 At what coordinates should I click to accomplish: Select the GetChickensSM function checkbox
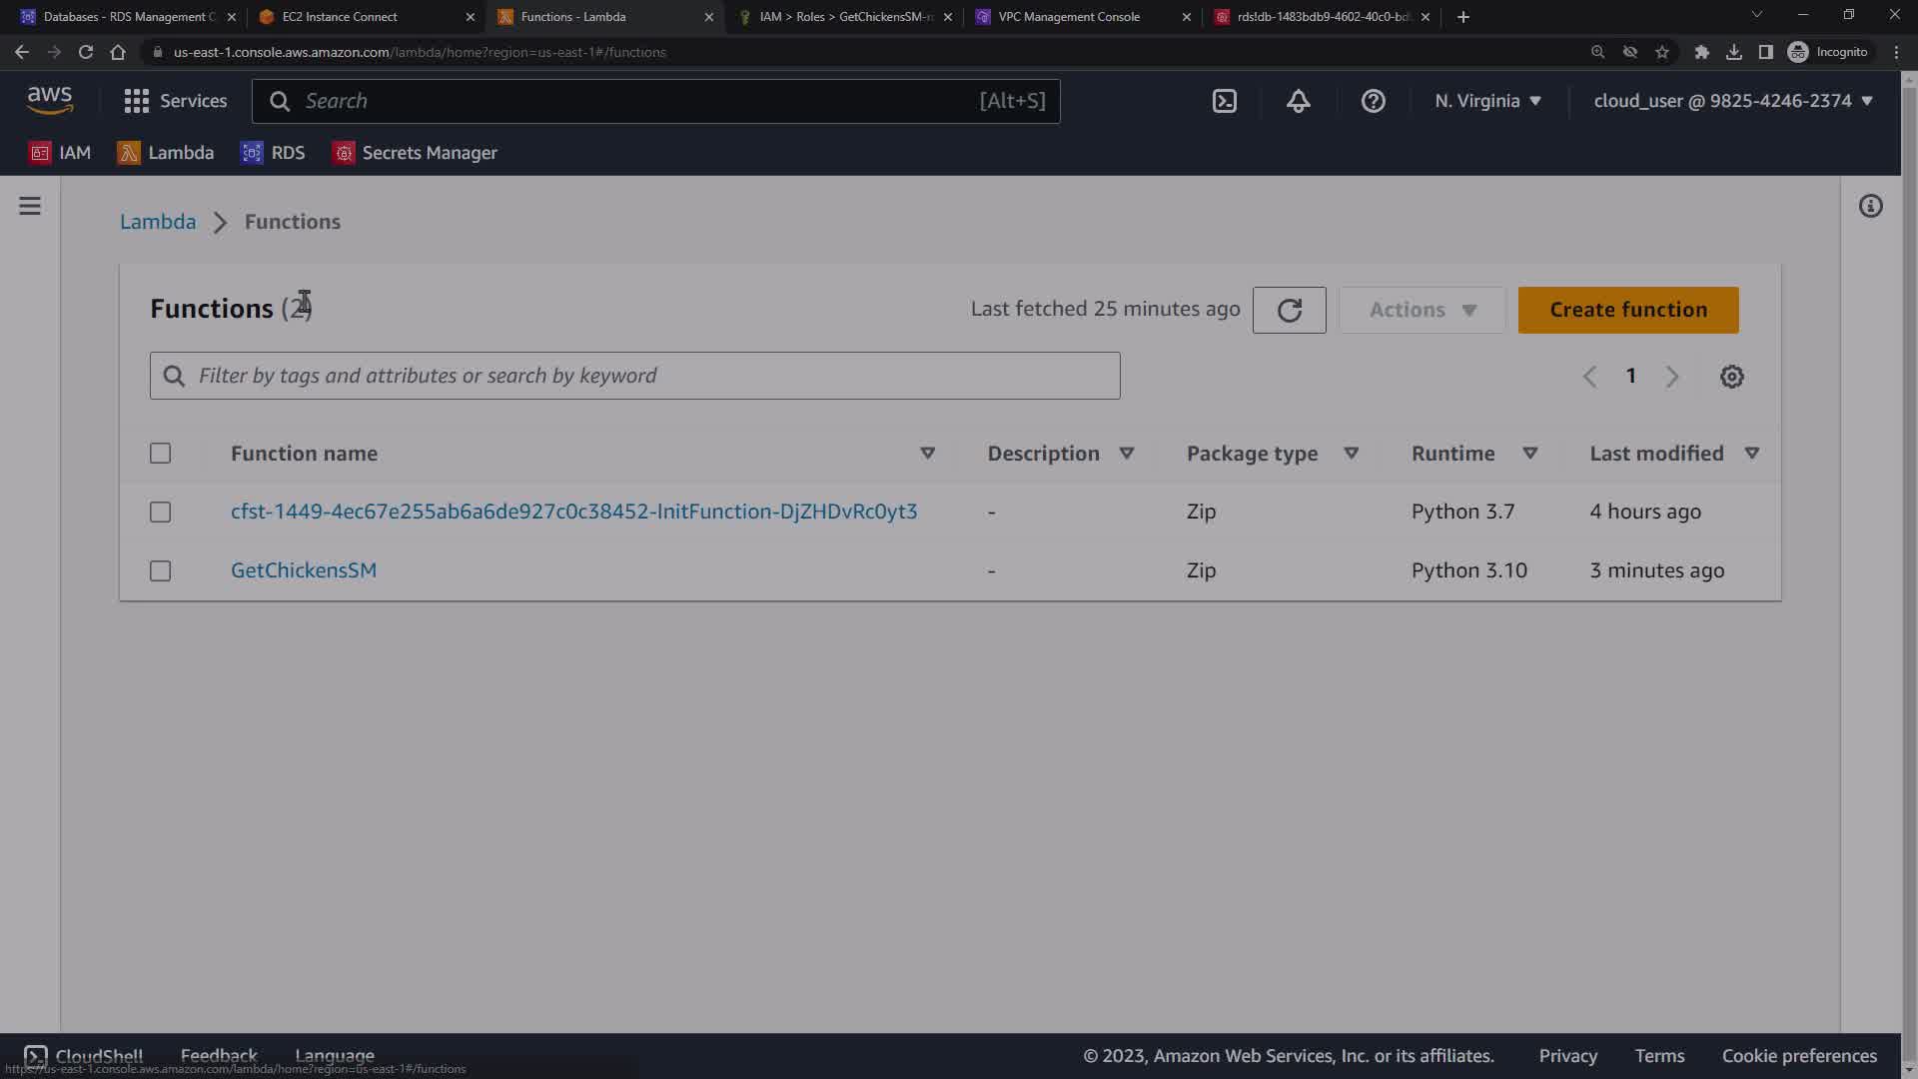[160, 570]
